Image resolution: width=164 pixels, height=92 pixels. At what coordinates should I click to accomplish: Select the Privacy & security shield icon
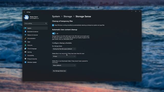click(x=25, y=59)
